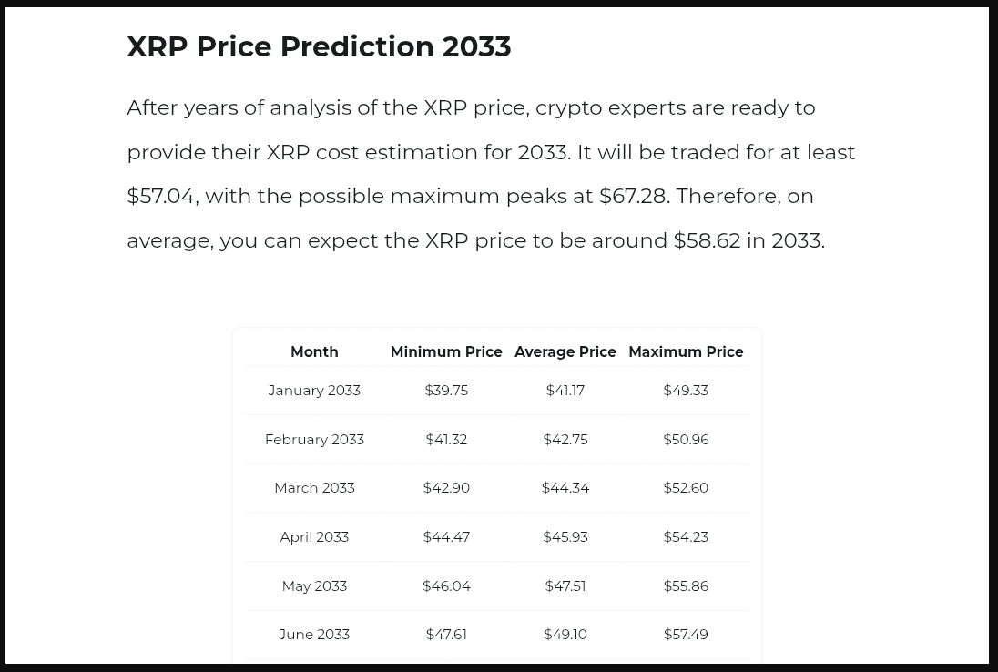998x672 pixels.
Task: Select the Average Price column header
Action: pos(565,351)
